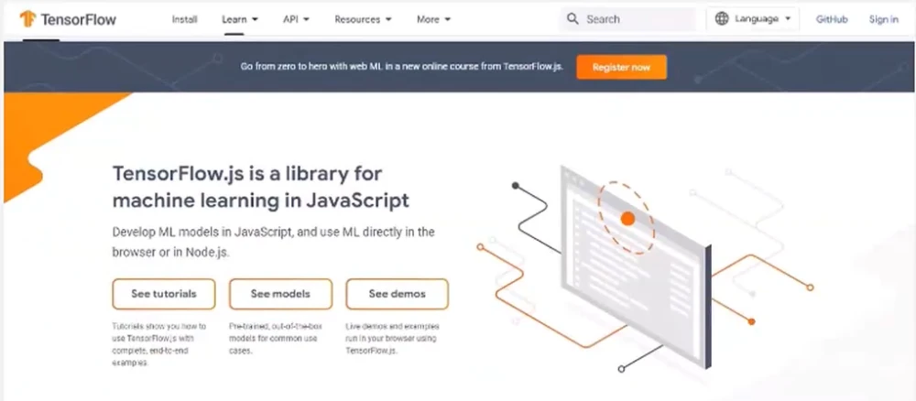This screenshot has width=916, height=401.
Task: Go to the Install page
Action: click(185, 18)
